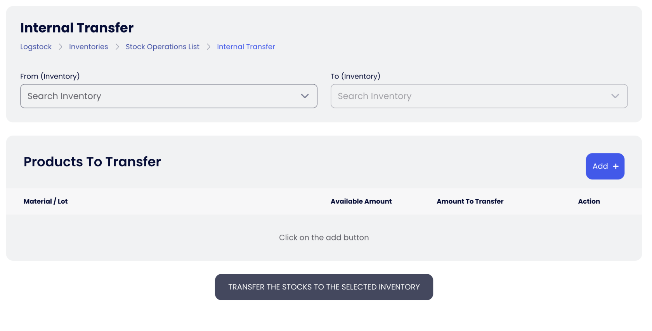Viewport: 652px width, 331px height.
Task: Expand the From inventory dropdown chevron
Action: click(305, 96)
